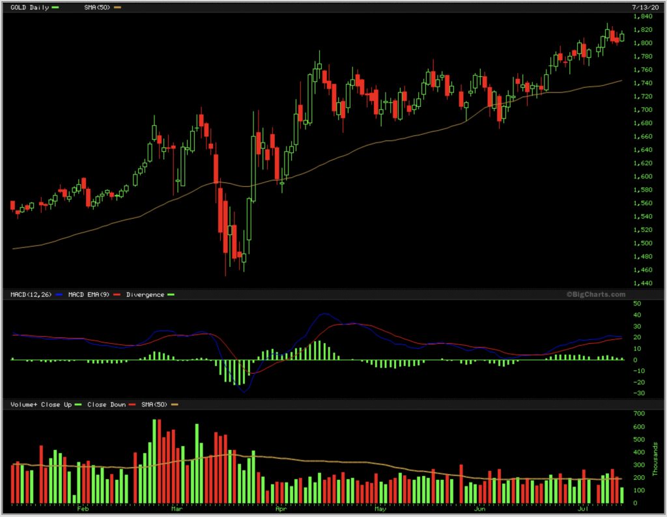Click the green swatch beside GOLD Daily
667x517 pixels.
(x=55, y=7)
